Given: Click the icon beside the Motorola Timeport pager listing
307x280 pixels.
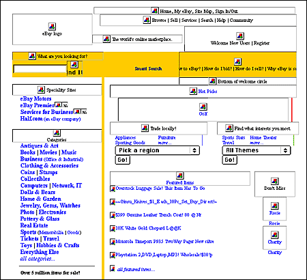Looking at the screenshot, I should click(113, 242).
